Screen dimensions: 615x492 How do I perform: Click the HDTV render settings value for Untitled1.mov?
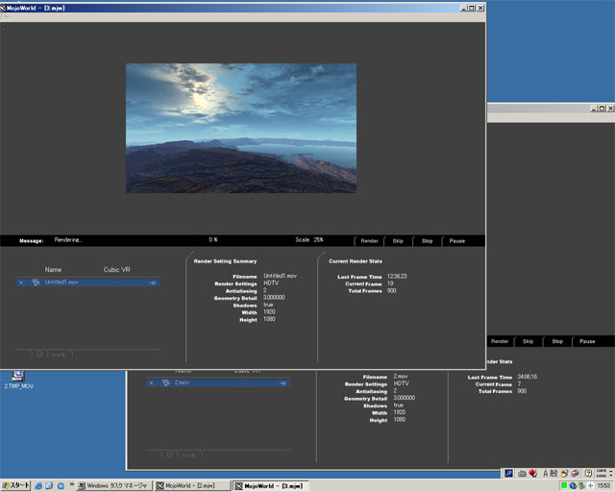(x=271, y=283)
